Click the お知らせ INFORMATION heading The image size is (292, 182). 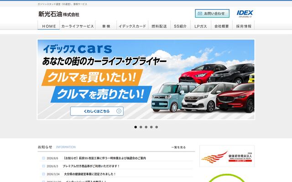(57, 147)
